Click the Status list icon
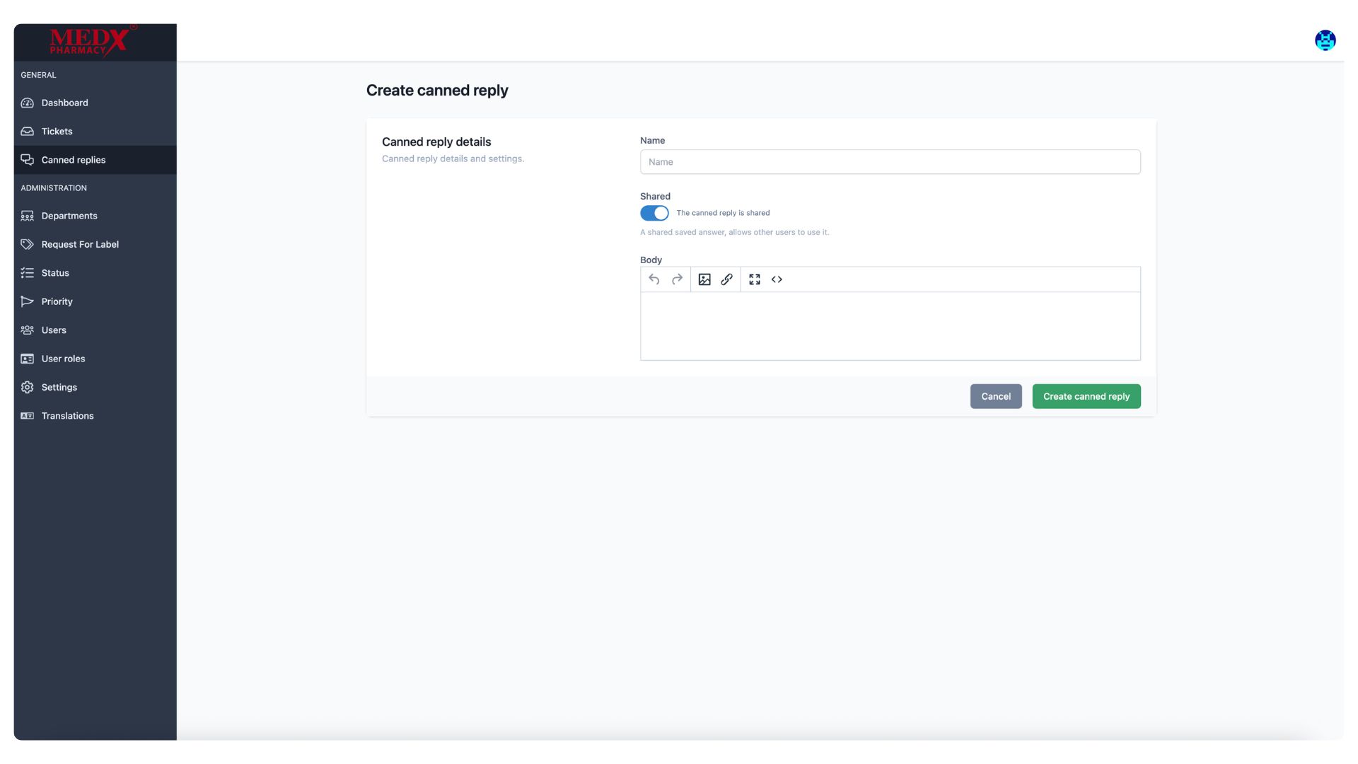 point(27,273)
